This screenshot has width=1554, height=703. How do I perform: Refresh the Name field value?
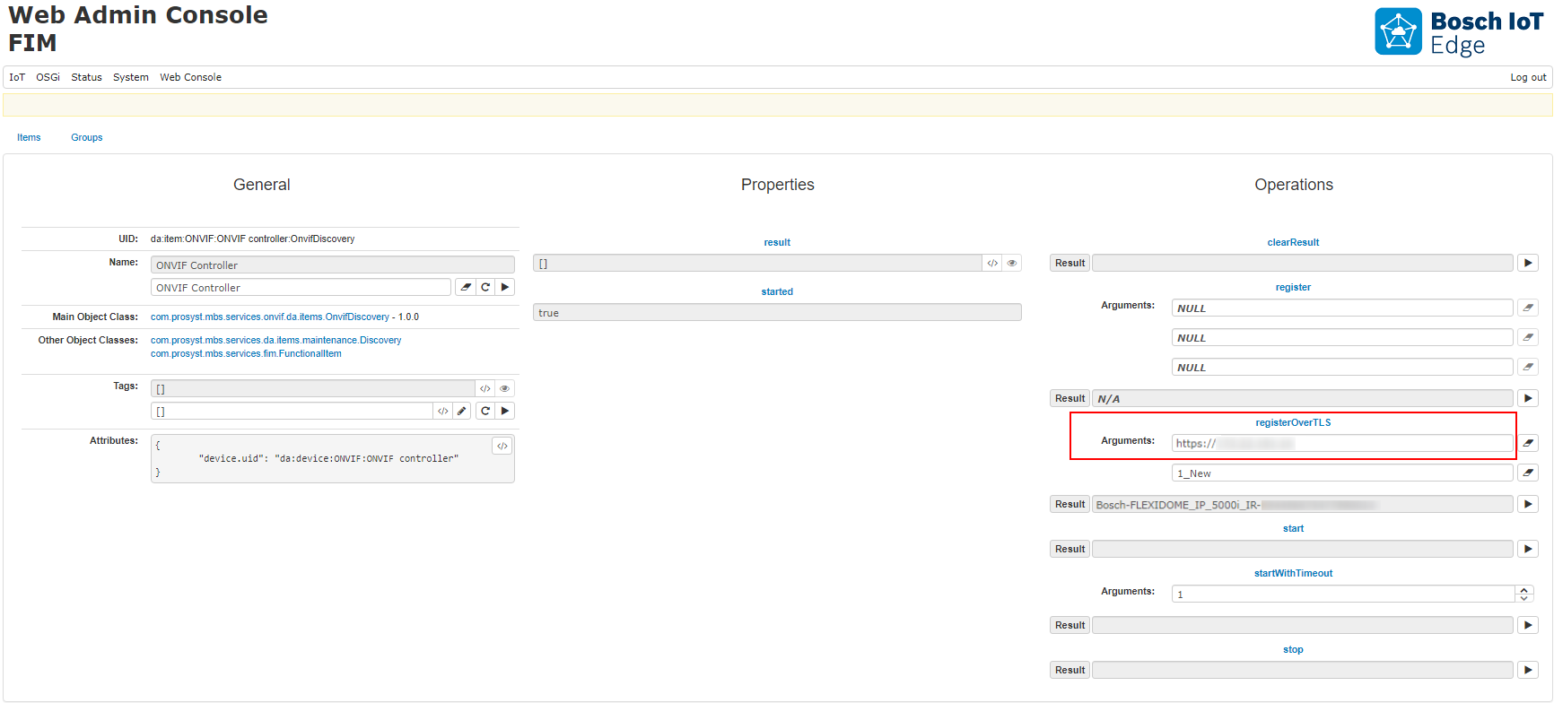coord(485,287)
